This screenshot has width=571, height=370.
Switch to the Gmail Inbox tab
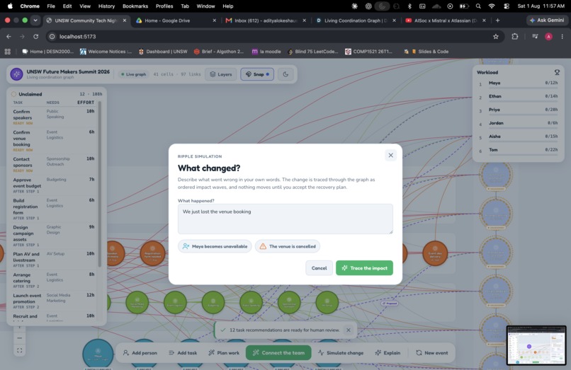266,21
